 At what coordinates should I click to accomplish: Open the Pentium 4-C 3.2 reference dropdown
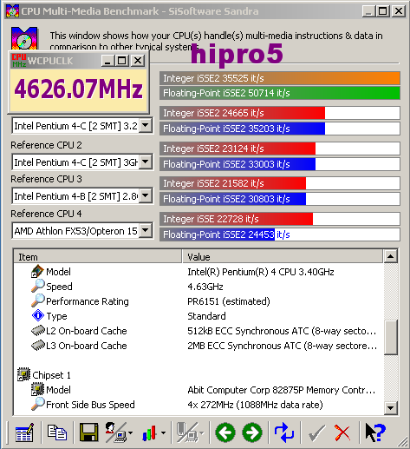tap(146, 126)
